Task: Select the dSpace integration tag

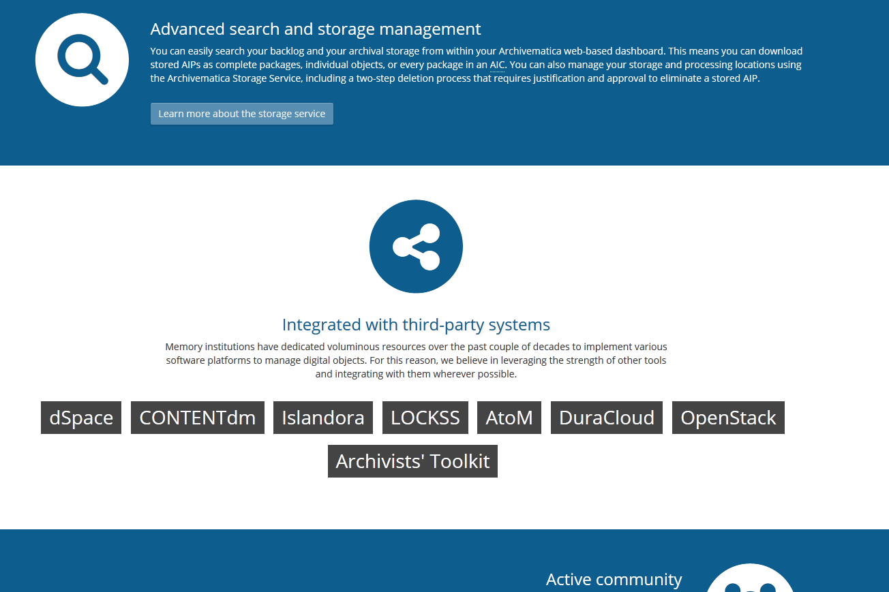Action: click(81, 418)
